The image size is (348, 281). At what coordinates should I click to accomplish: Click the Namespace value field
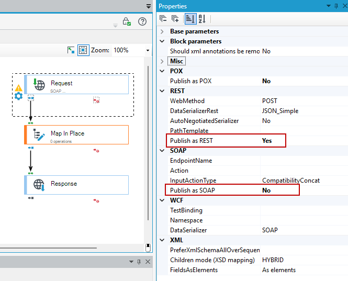point(304,220)
